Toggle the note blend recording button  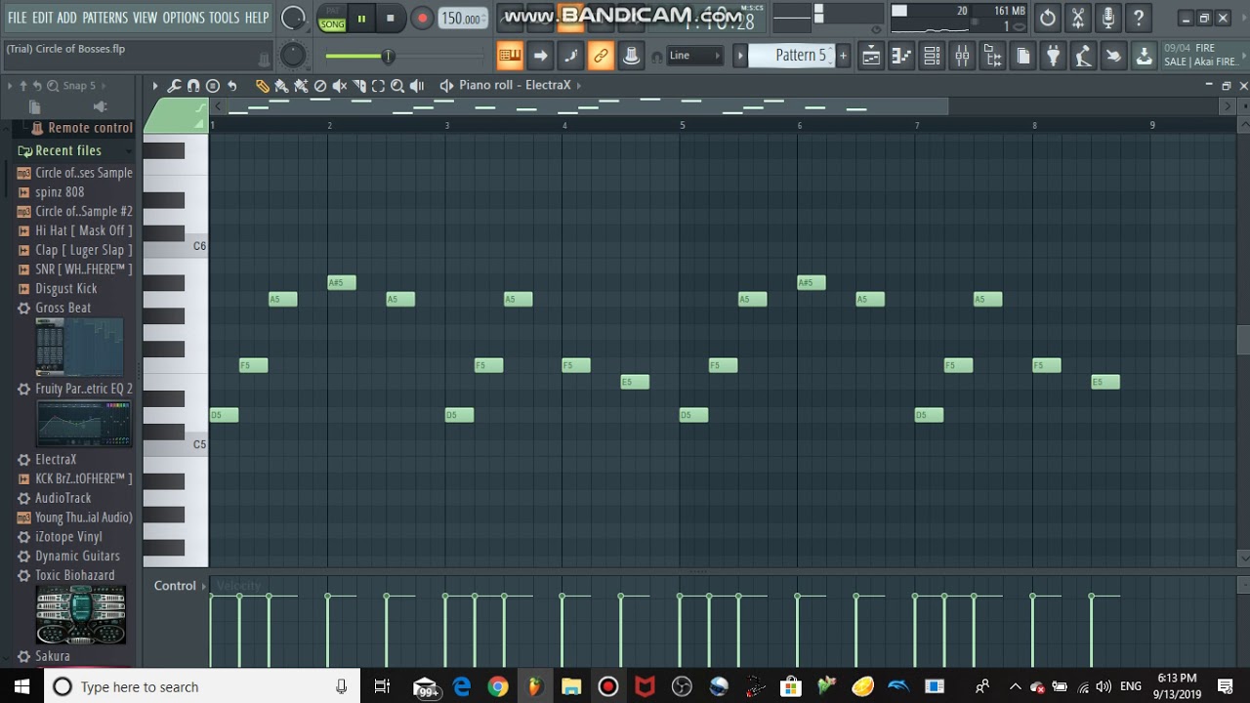(570, 56)
